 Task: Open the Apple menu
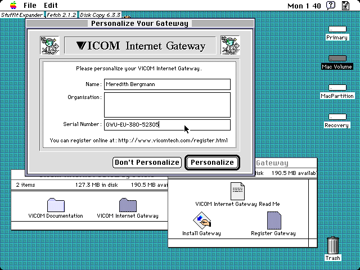pos(13,5)
